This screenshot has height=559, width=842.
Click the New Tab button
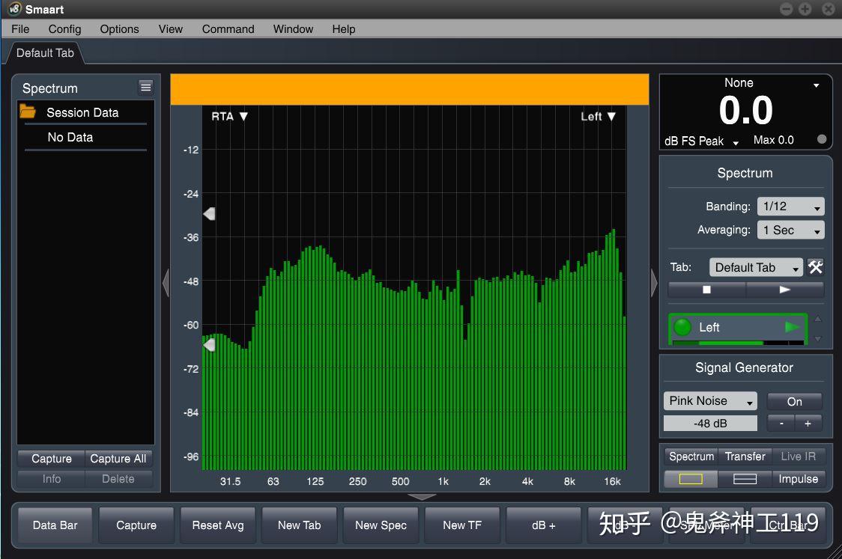(x=299, y=525)
